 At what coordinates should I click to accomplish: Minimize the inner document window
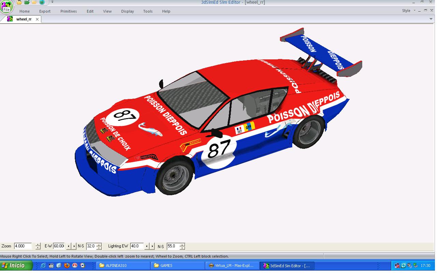click(420, 11)
